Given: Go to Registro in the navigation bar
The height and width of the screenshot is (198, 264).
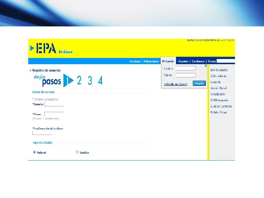Looking at the screenshot, I should pos(183,61).
